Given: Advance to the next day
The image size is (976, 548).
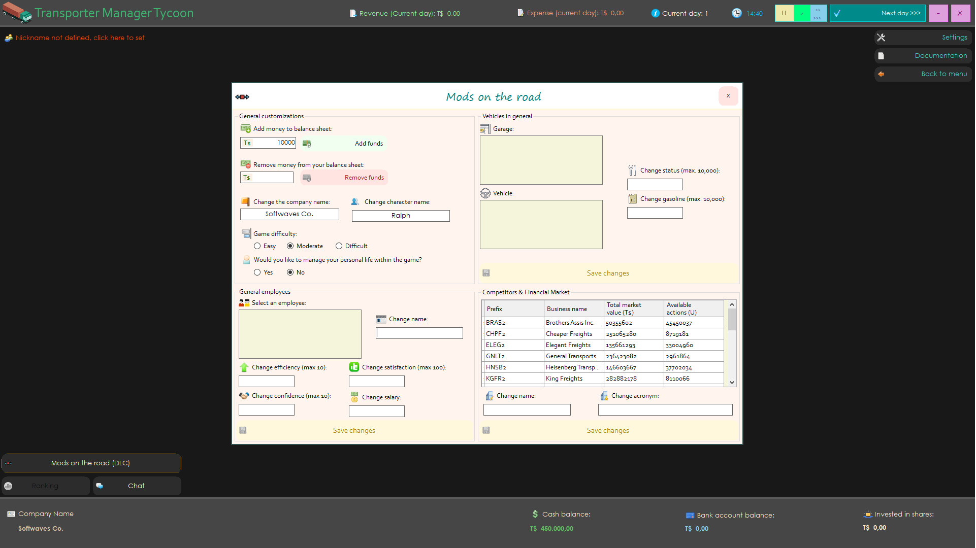Looking at the screenshot, I should tap(878, 13).
